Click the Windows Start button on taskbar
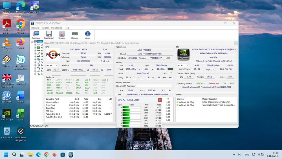Screen dimensions: 282x159 point(6,154)
